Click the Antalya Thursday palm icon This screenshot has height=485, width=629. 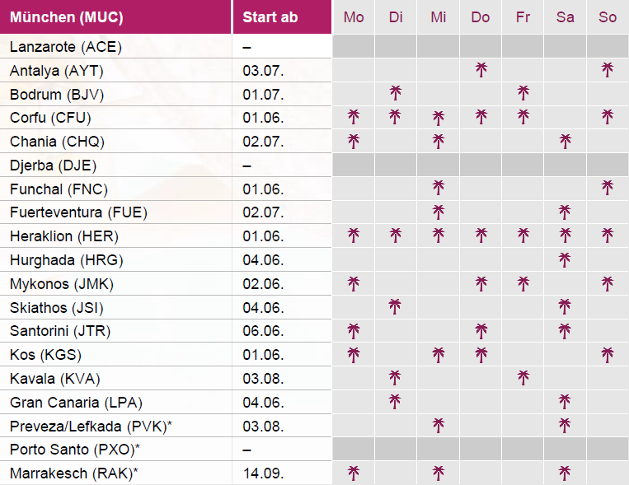pyautogui.click(x=481, y=69)
